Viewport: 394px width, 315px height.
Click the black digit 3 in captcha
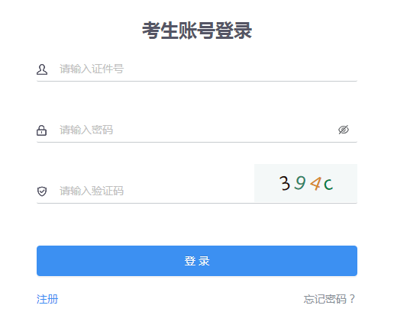[x=285, y=183]
